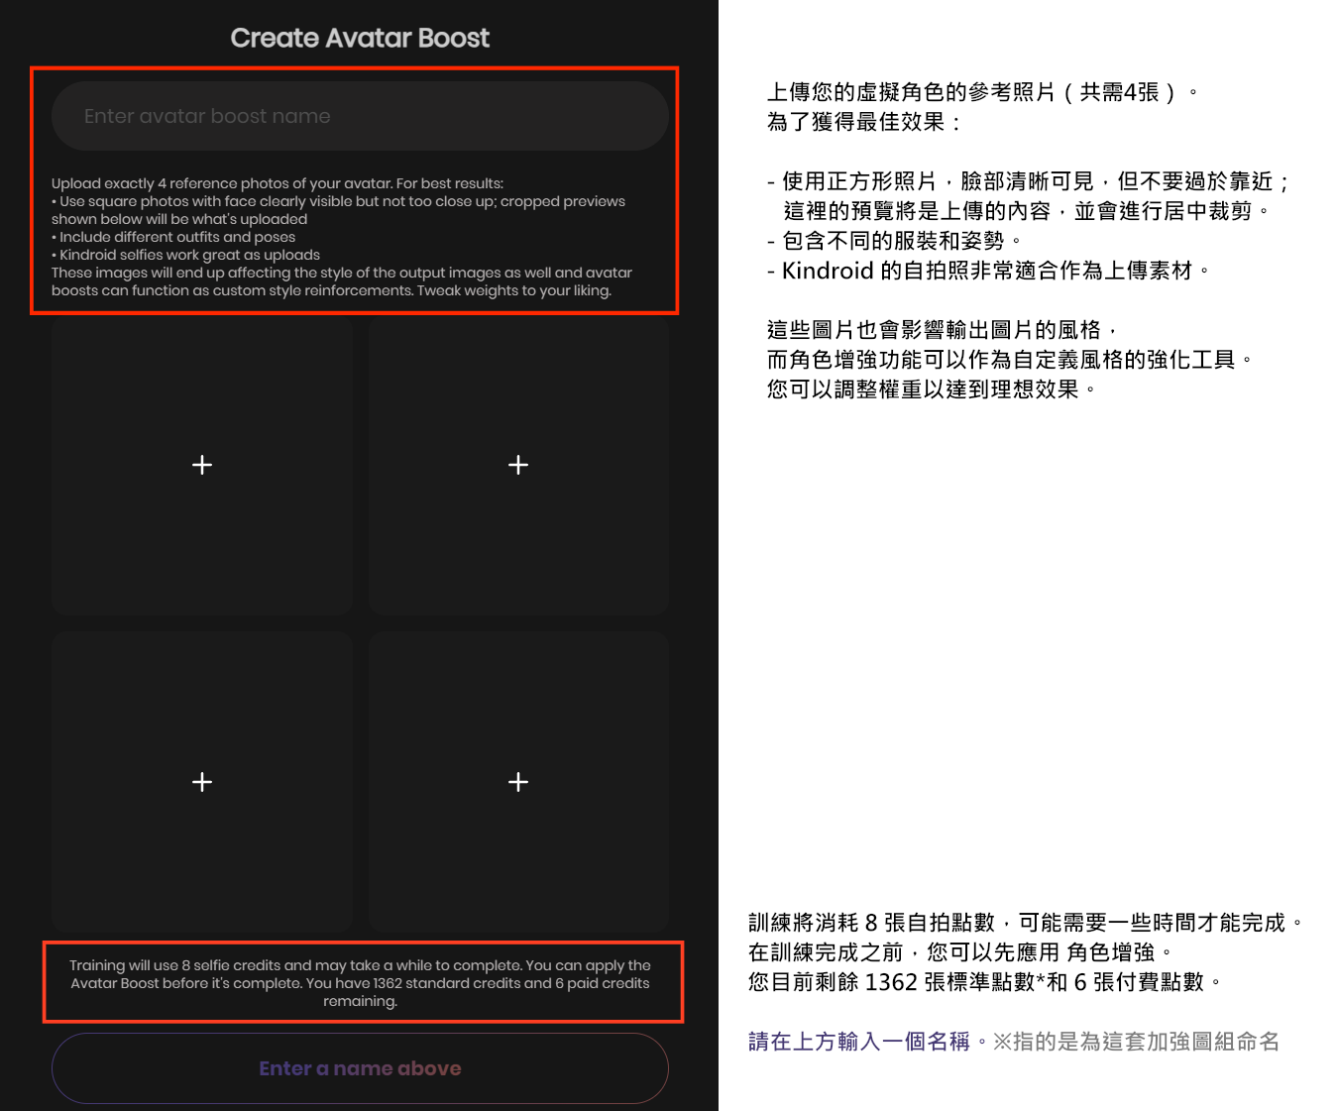This screenshot has width=1337, height=1111.
Task: Click the 'Include different outfits and poses' line
Action: click(x=173, y=237)
